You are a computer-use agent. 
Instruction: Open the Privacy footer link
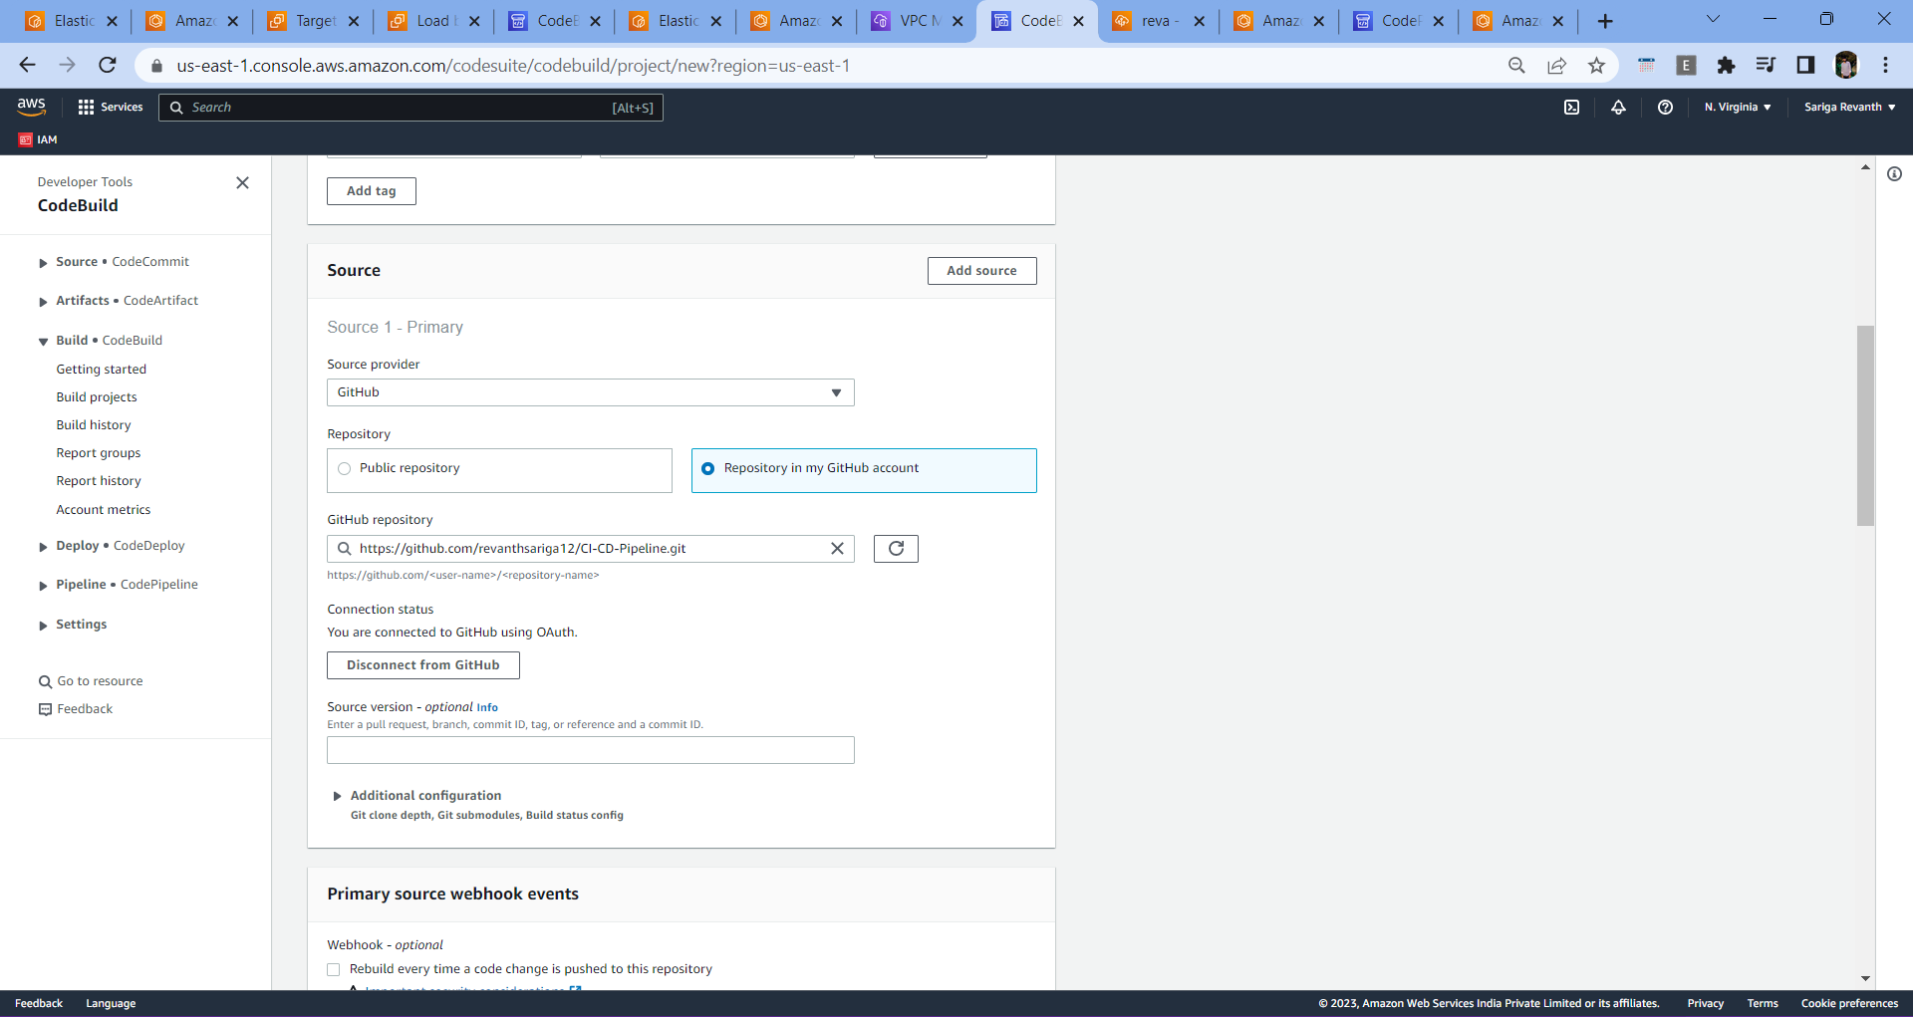[1705, 1003]
